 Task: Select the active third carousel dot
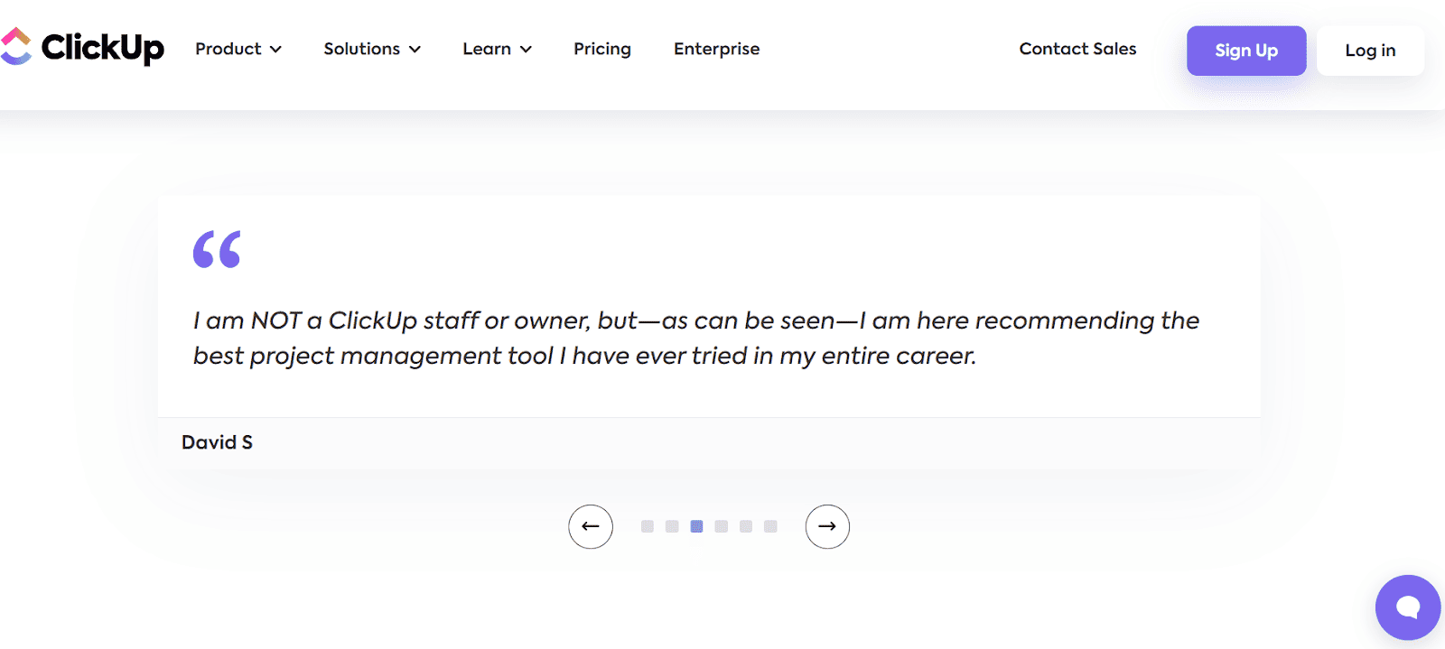tap(696, 526)
